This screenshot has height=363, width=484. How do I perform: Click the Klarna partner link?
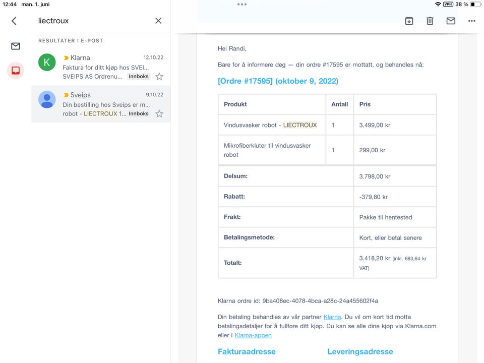tap(332, 317)
